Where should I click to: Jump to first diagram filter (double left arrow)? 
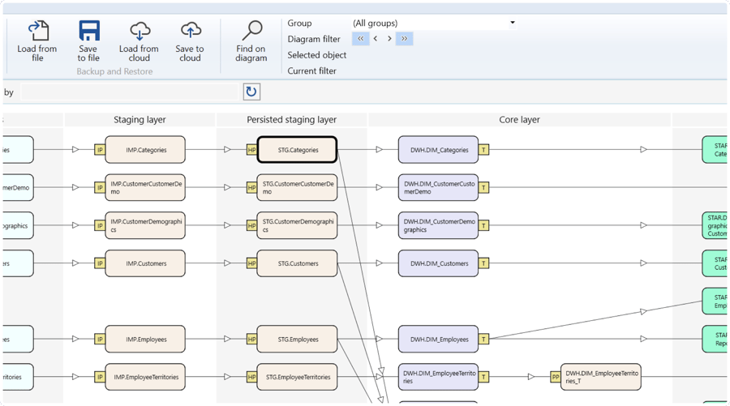pyautogui.click(x=360, y=39)
